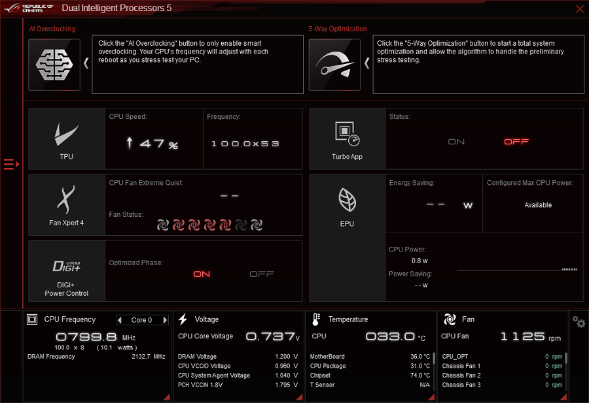Viewport: 589px width, 403px height.
Task: Expand the CPU Frequency panel corner
Action: [167, 397]
